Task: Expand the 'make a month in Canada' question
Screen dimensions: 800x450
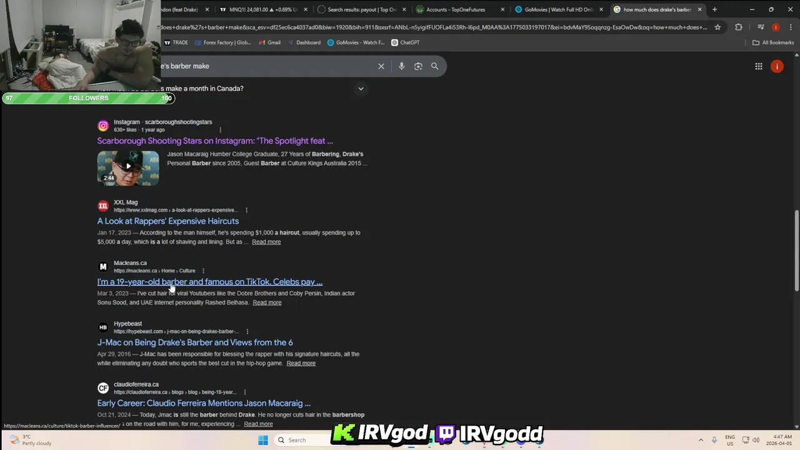Action: (x=361, y=89)
